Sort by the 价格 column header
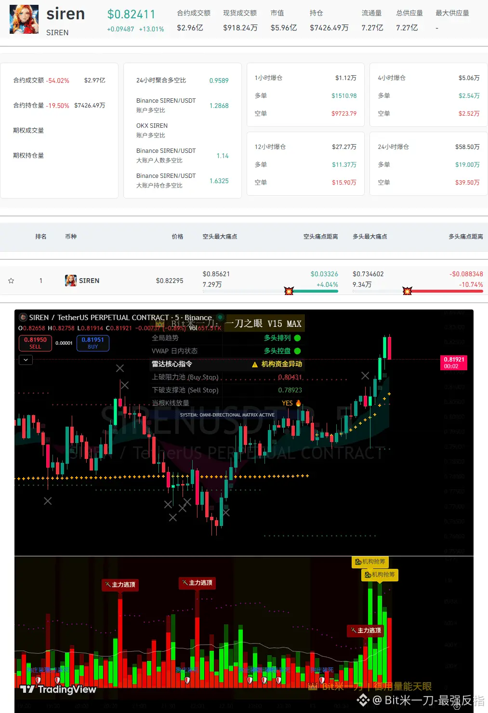 (177, 237)
